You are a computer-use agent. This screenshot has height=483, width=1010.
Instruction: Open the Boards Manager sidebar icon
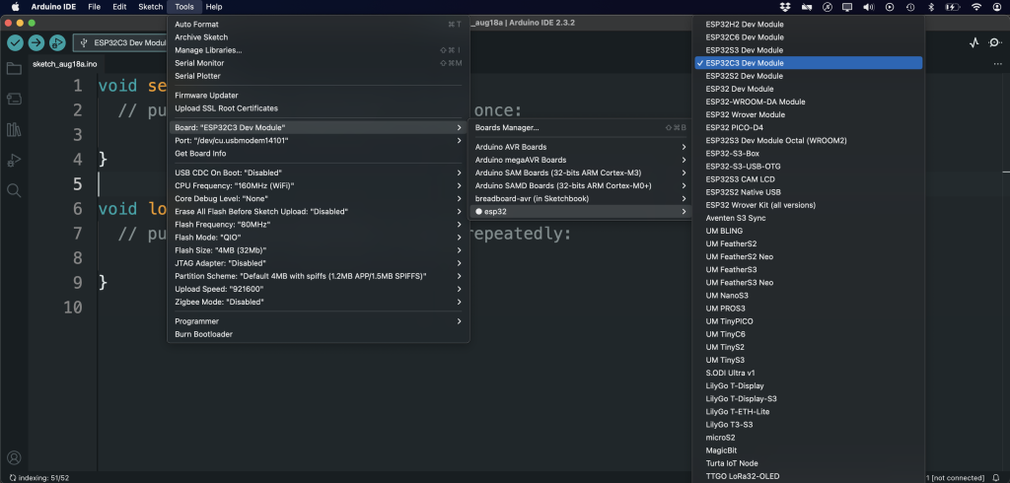click(x=14, y=99)
